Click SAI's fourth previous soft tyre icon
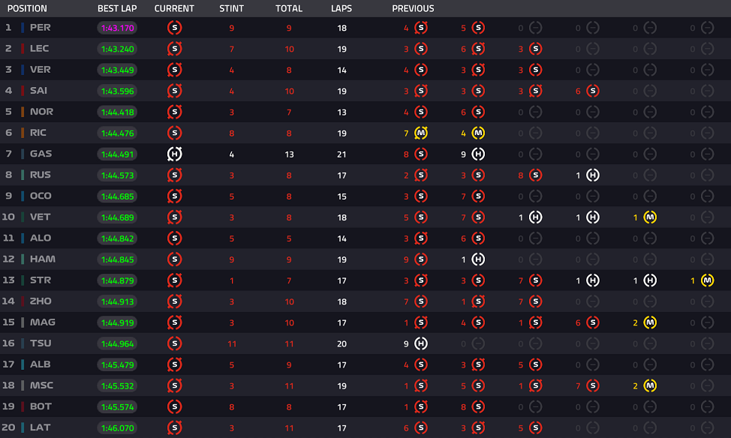 click(593, 91)
